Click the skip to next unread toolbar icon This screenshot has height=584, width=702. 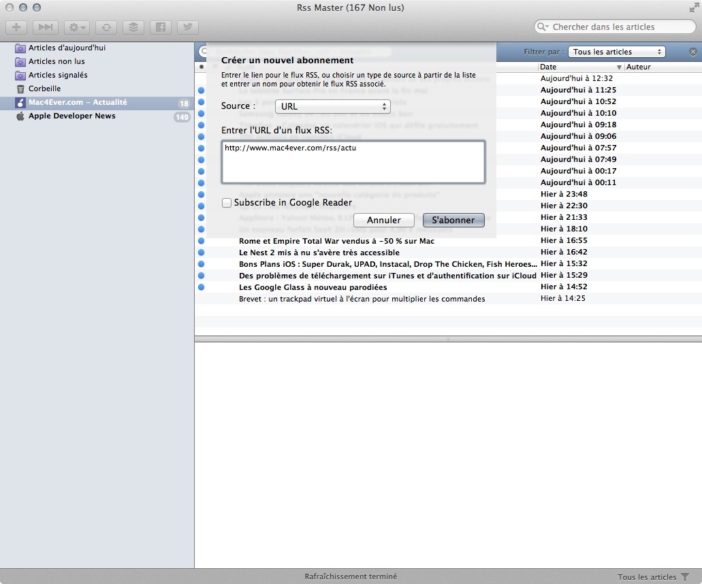point(45,27)
